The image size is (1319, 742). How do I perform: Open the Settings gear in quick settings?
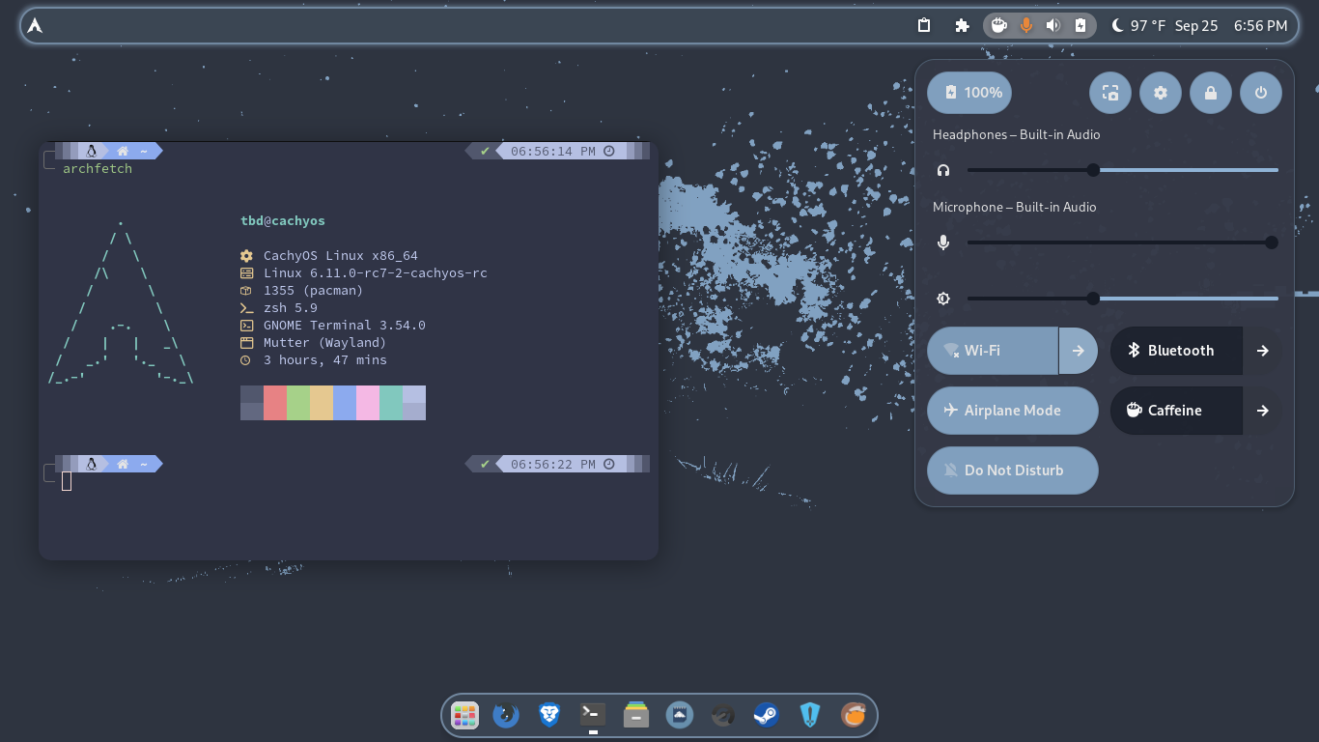1161,92
